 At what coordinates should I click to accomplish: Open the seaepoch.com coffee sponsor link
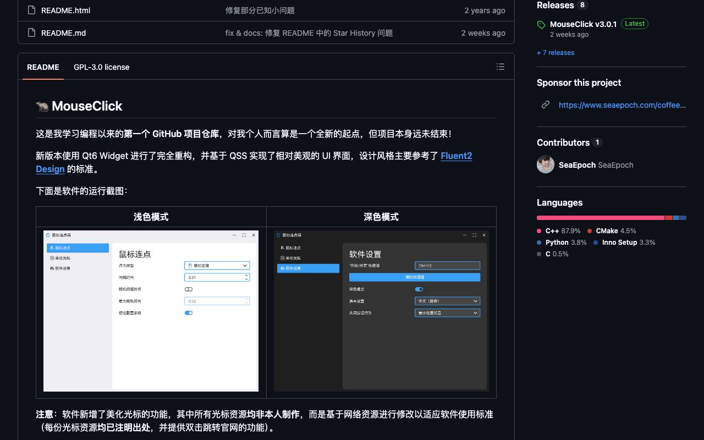point(622,105)
